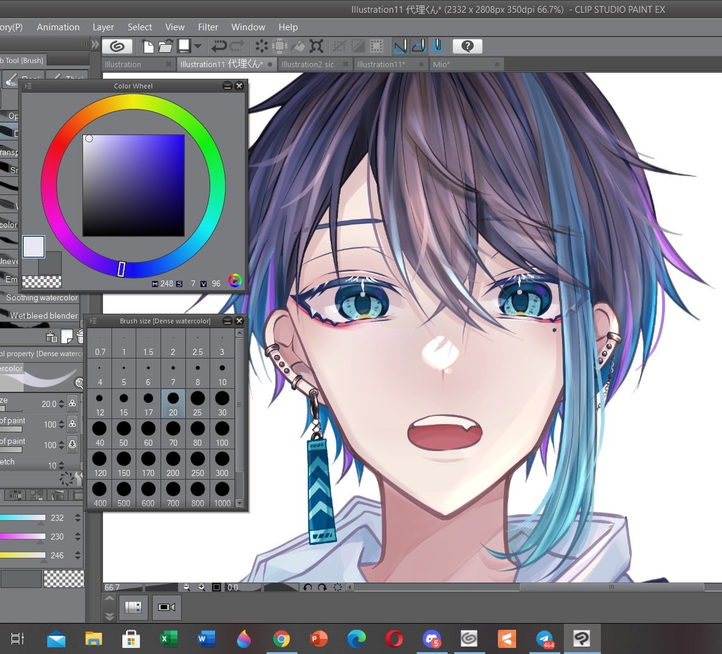The height and width of the screenshot is (654, 722).
Task: Create a new canvas with New icon
Action: coord(148,46)
